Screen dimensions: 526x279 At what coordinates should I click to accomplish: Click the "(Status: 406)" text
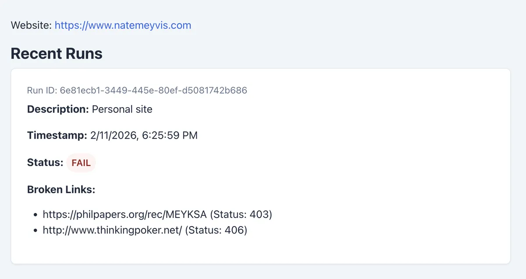pyautogui.click(x=216, y=230)
